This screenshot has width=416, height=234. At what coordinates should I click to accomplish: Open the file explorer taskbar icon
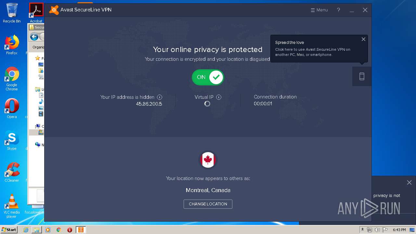click(37, 230)
